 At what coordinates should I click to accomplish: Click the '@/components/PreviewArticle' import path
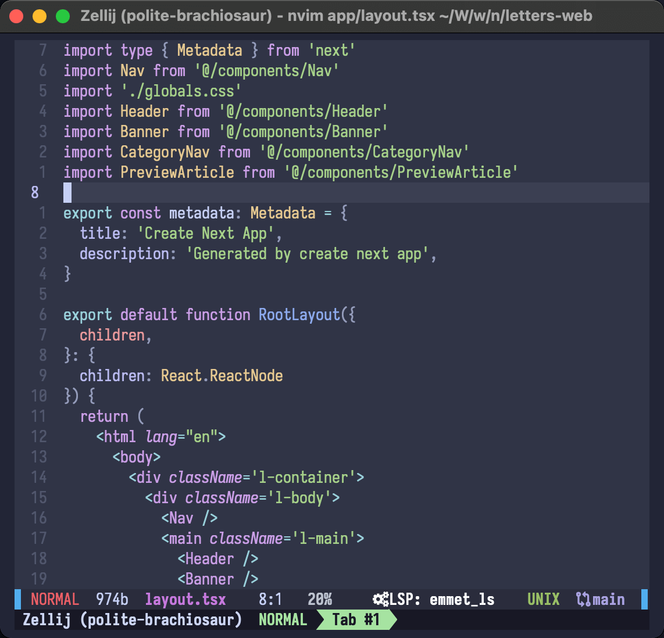(401, 173)
